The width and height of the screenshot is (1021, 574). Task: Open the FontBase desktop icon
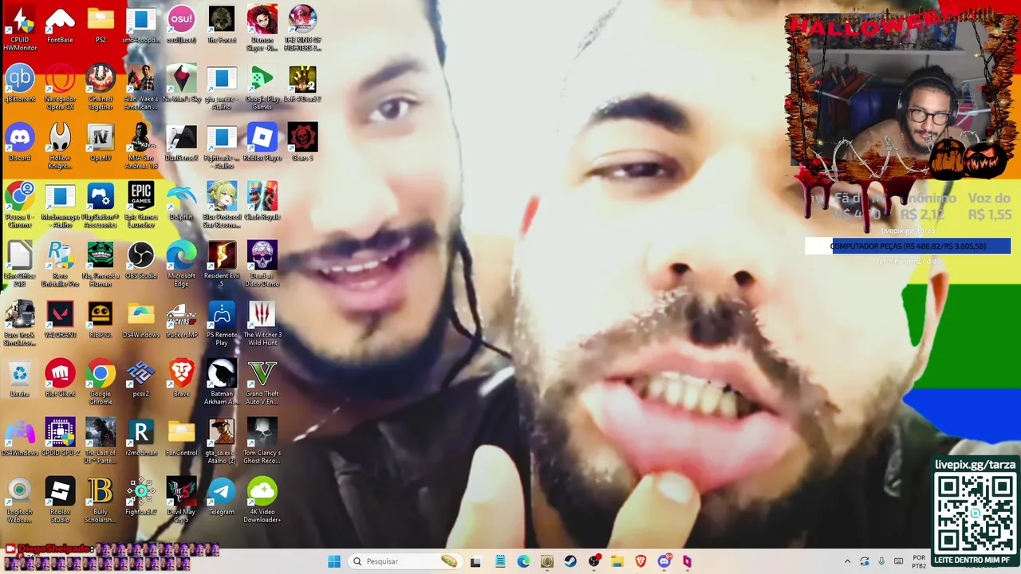60,26
